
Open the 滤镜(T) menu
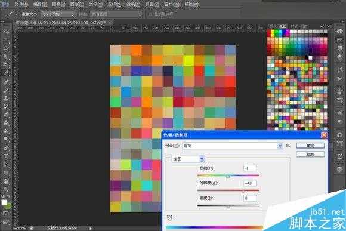coord(134,4)
